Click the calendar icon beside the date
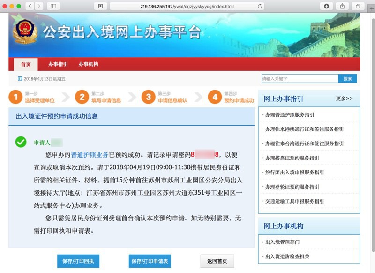 coord(20,79)
